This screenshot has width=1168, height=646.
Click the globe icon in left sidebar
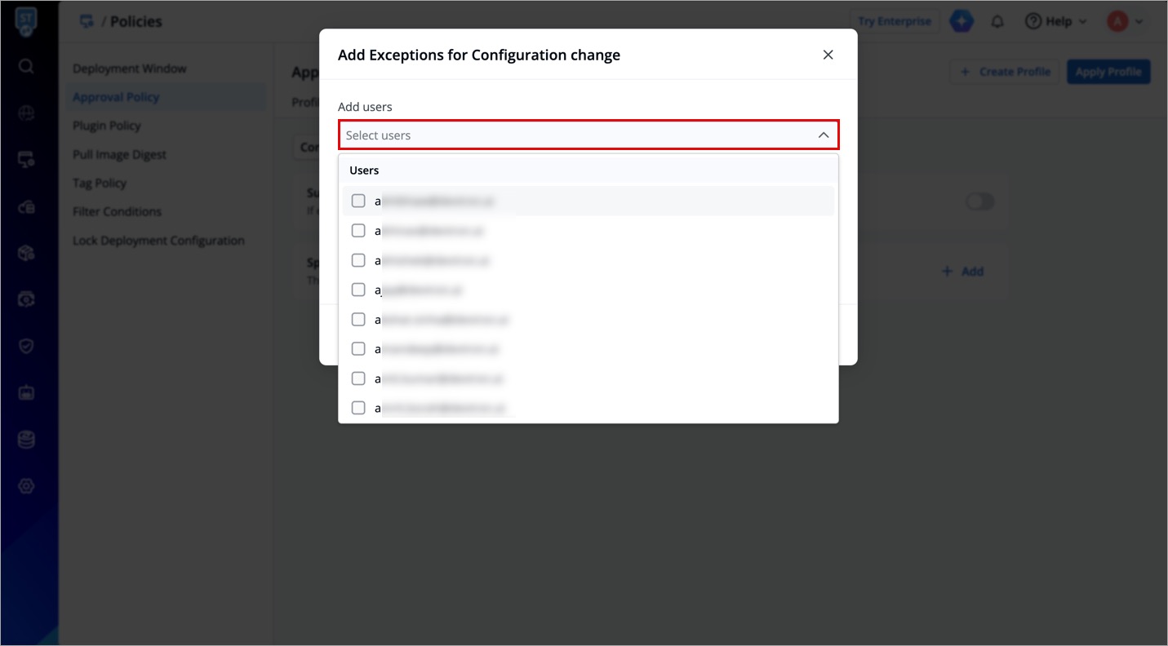coord(26,113)
